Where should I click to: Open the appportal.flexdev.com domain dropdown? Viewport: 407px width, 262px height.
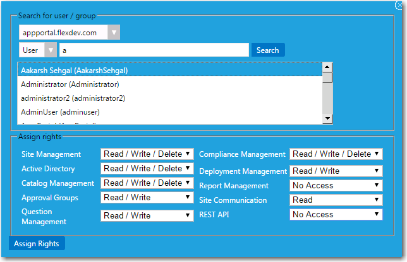click(69, 33)
